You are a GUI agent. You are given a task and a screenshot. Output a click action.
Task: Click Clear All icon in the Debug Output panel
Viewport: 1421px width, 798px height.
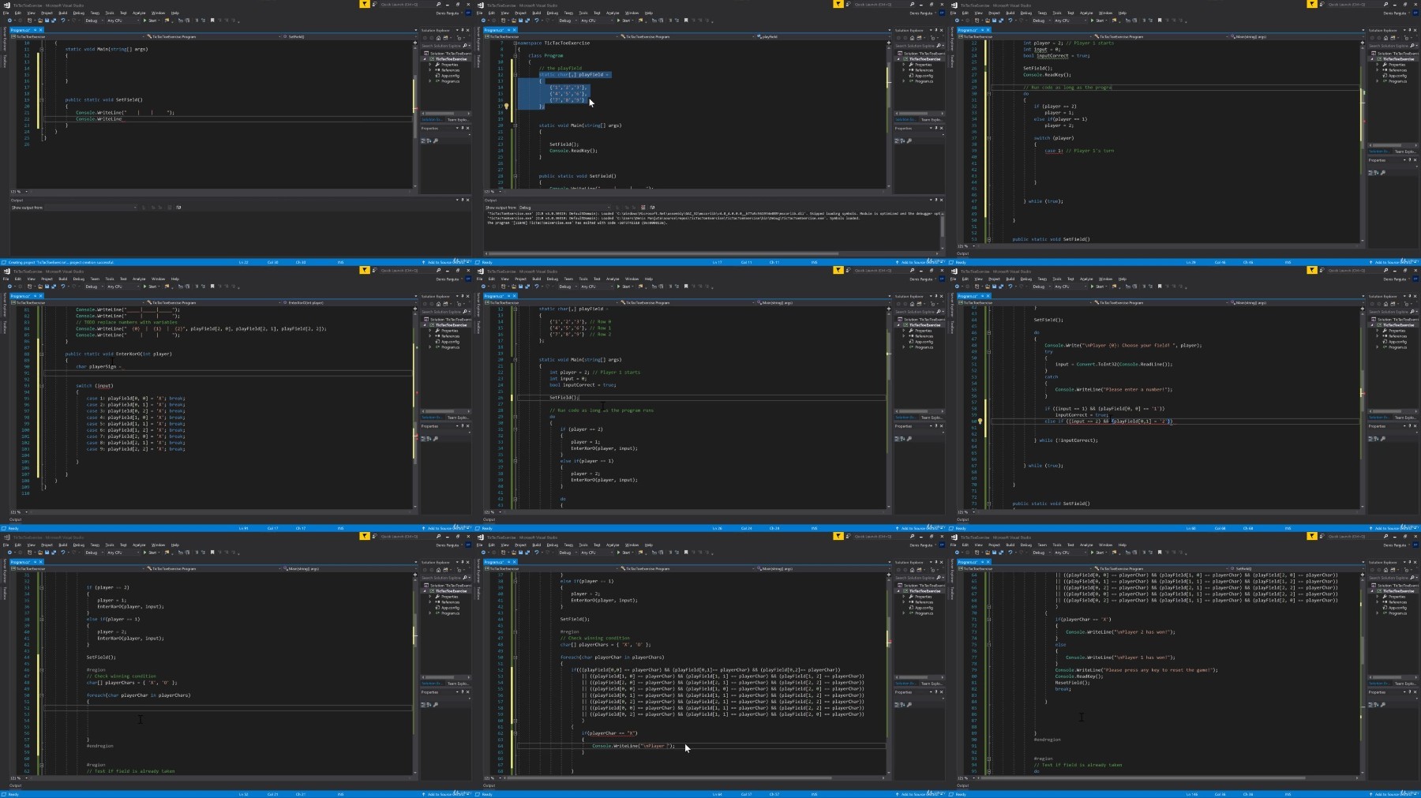pos(643,207)
